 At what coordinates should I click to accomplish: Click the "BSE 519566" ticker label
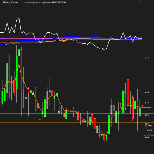pyautogui.click(x=59, y=2)
